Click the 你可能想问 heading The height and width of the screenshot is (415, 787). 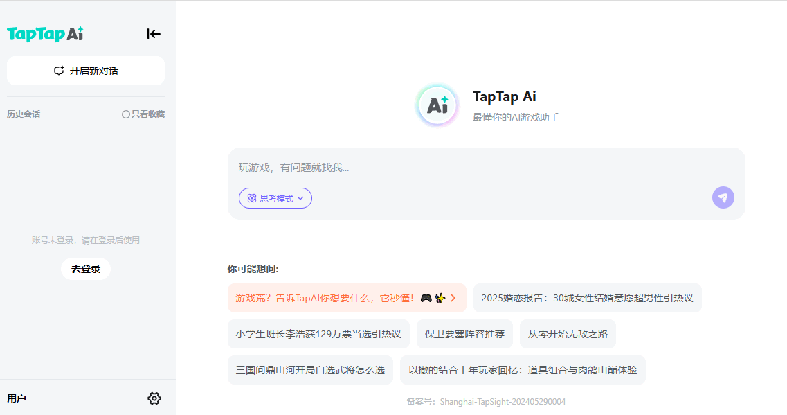[253, 269]
